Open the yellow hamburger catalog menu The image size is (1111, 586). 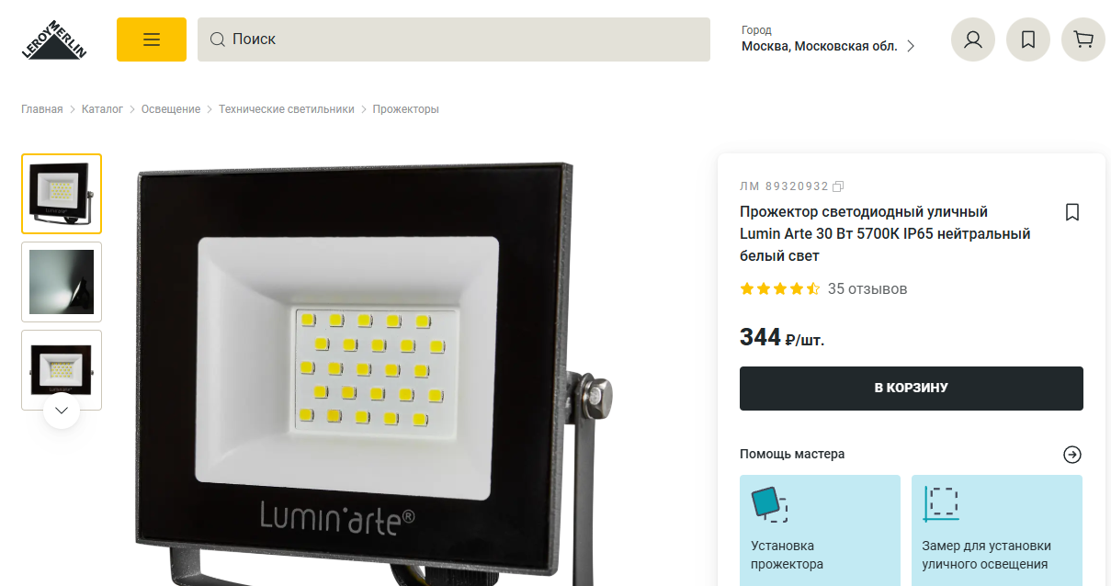pos(152,39)
